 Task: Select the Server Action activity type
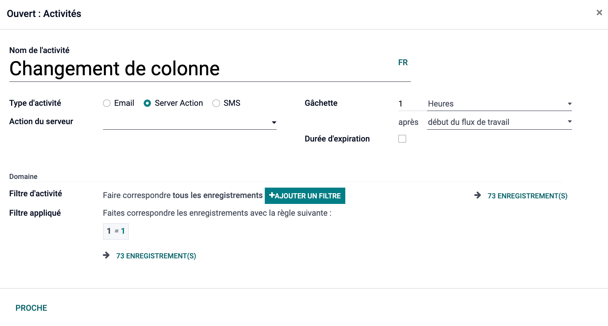coord(147,103)
